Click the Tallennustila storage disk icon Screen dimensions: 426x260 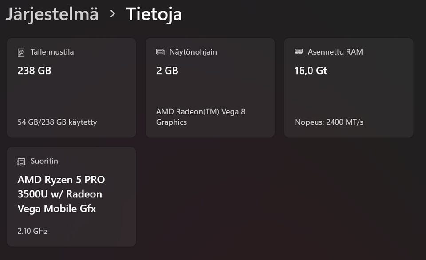pos(21,52)
